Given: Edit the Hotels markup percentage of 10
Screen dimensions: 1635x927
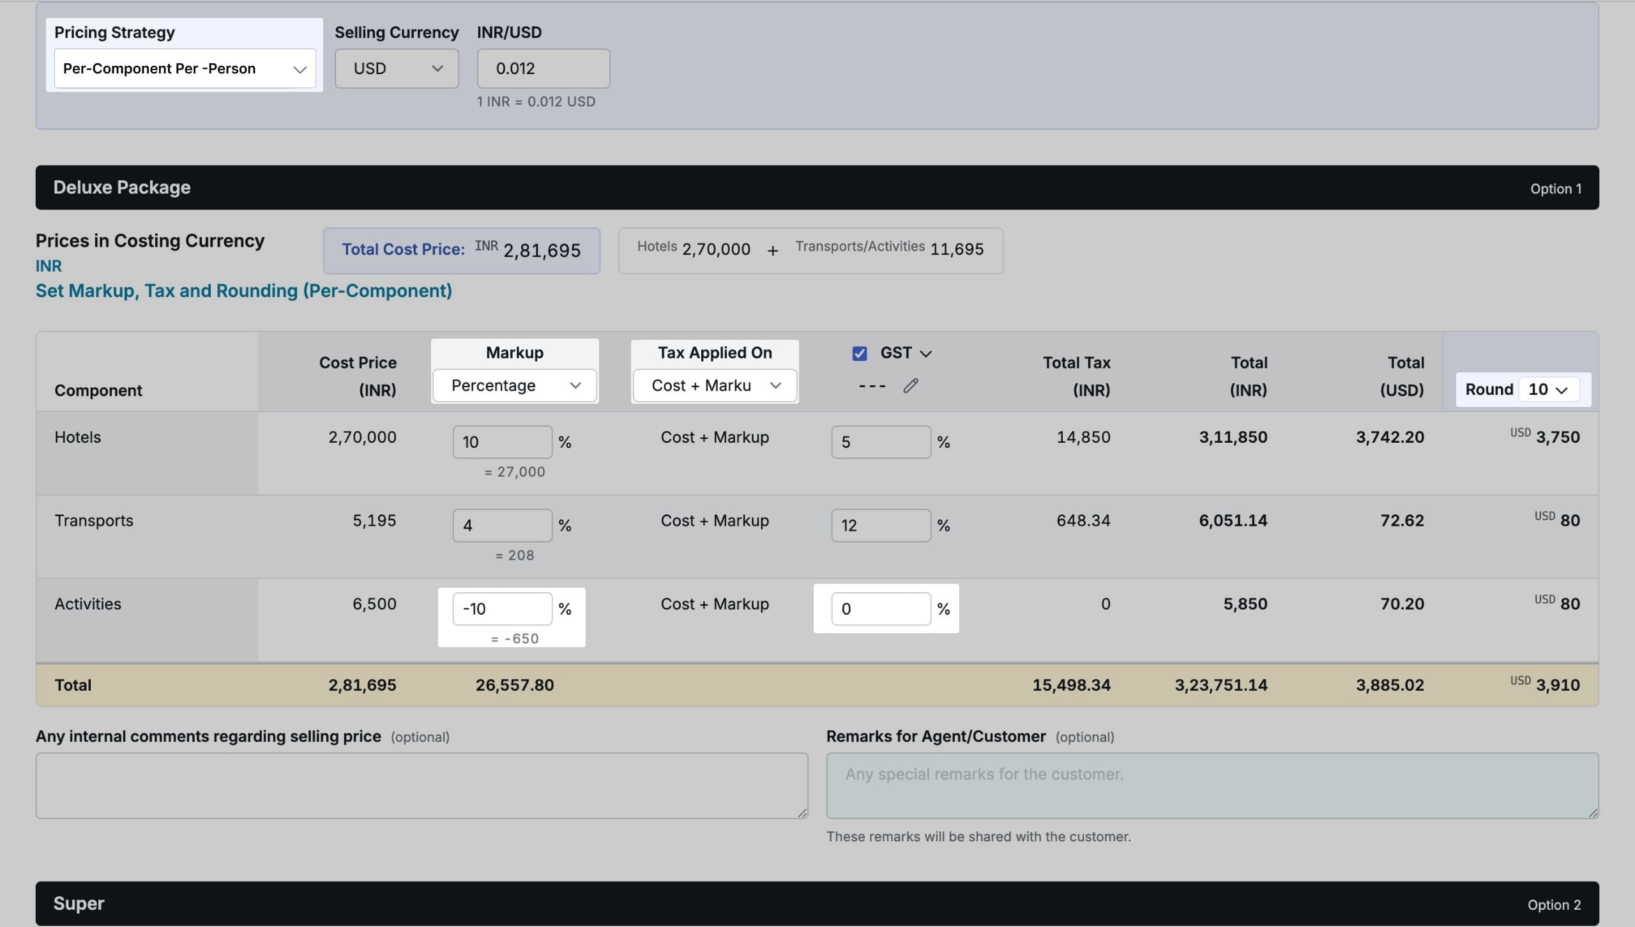Looking at the screenshot, I should tap(501, 441).
